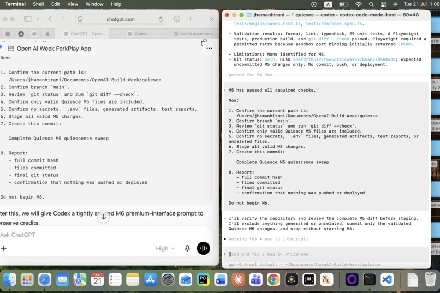Open Launchpad from the Dock

(x=27, y=279)
